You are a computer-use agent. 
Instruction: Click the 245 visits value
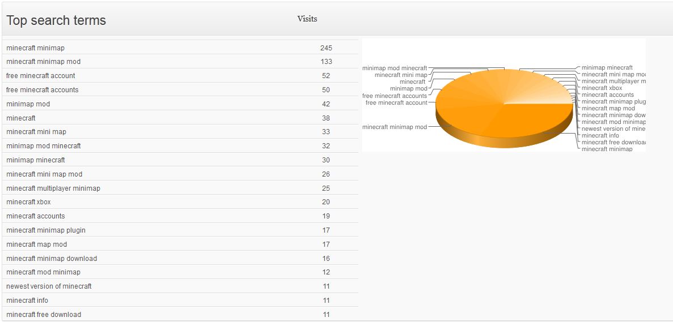point(326,48)
